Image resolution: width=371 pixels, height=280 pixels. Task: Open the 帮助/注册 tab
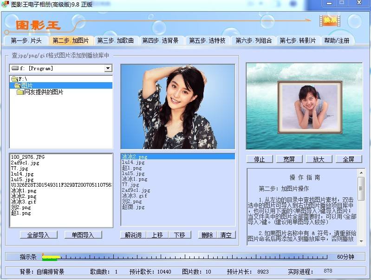tap(337, 41)
